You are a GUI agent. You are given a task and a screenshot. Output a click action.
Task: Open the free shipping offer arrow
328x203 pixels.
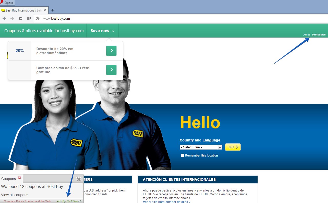click(x=111, y=70)
